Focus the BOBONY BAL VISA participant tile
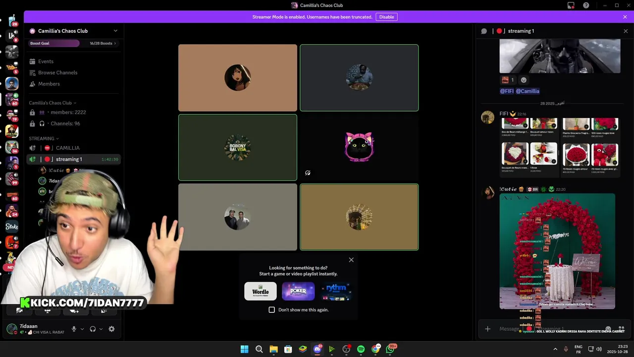 point(238,147)
